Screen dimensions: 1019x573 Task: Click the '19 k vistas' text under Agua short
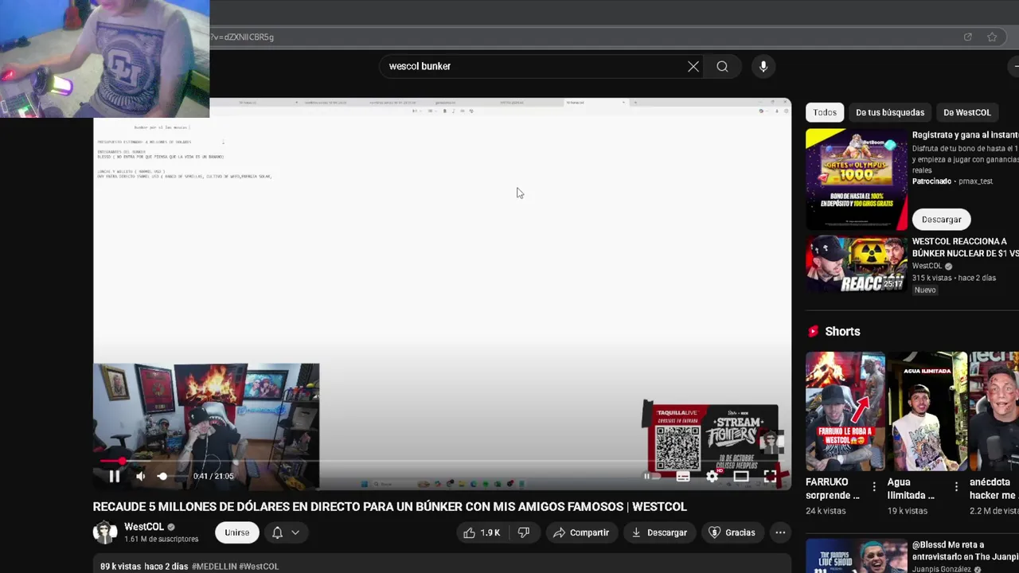[x=908, y=511]
